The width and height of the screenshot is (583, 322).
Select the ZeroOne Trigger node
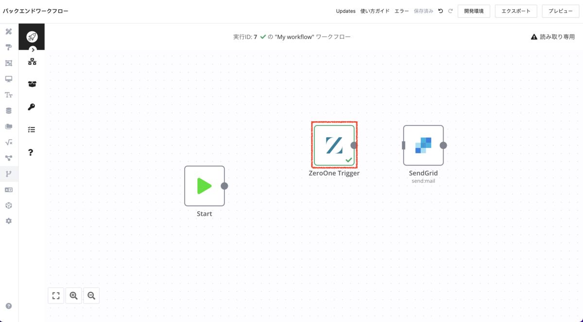(334, 145)
